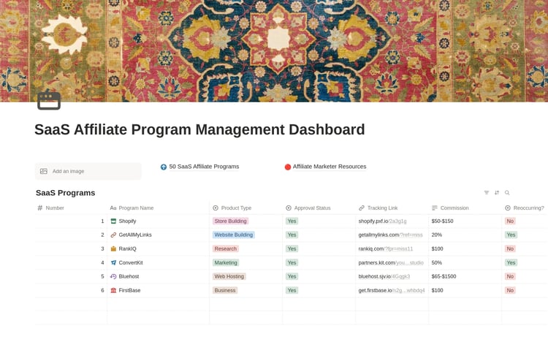Open the Bluehost program name
The width and height of the screenshot is (548, 342).
(129, 276)
